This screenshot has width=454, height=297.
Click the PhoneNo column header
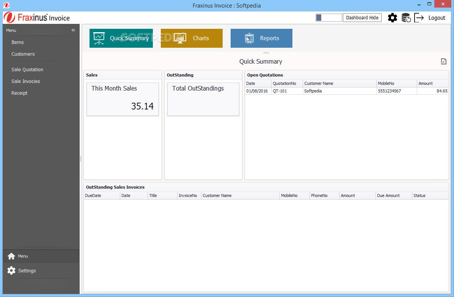point(324,195)
